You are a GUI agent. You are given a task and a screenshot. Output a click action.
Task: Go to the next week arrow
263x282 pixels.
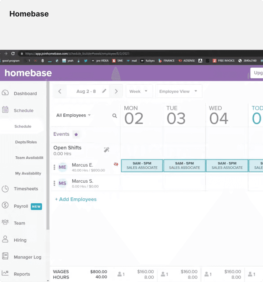click(x=116, y=91)
